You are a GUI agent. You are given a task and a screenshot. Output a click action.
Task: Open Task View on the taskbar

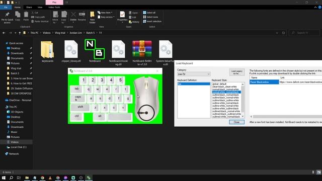coord(19,177)
